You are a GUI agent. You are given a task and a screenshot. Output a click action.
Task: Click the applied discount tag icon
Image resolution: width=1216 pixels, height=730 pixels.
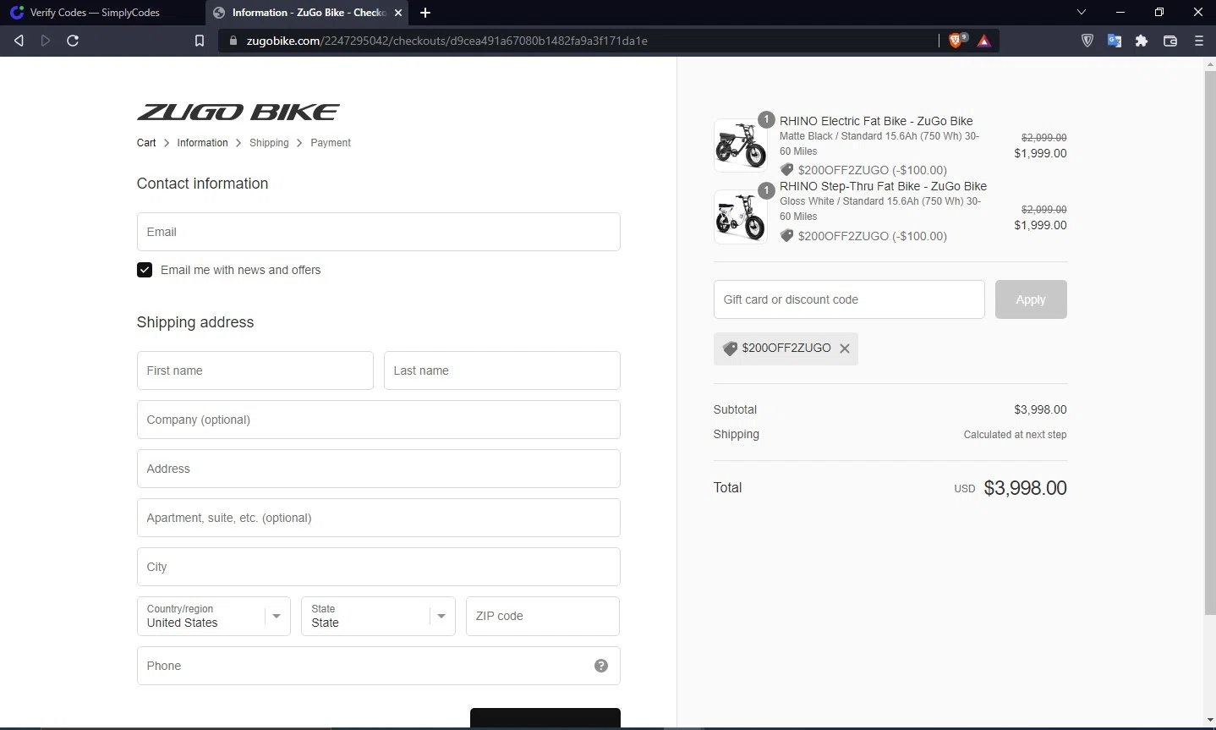(731, 349)
